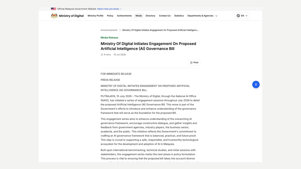Click the current page breadcrumb title
The height and width of the screenshot is (169, 301).
pyautogui.click(x=161, y=30)
